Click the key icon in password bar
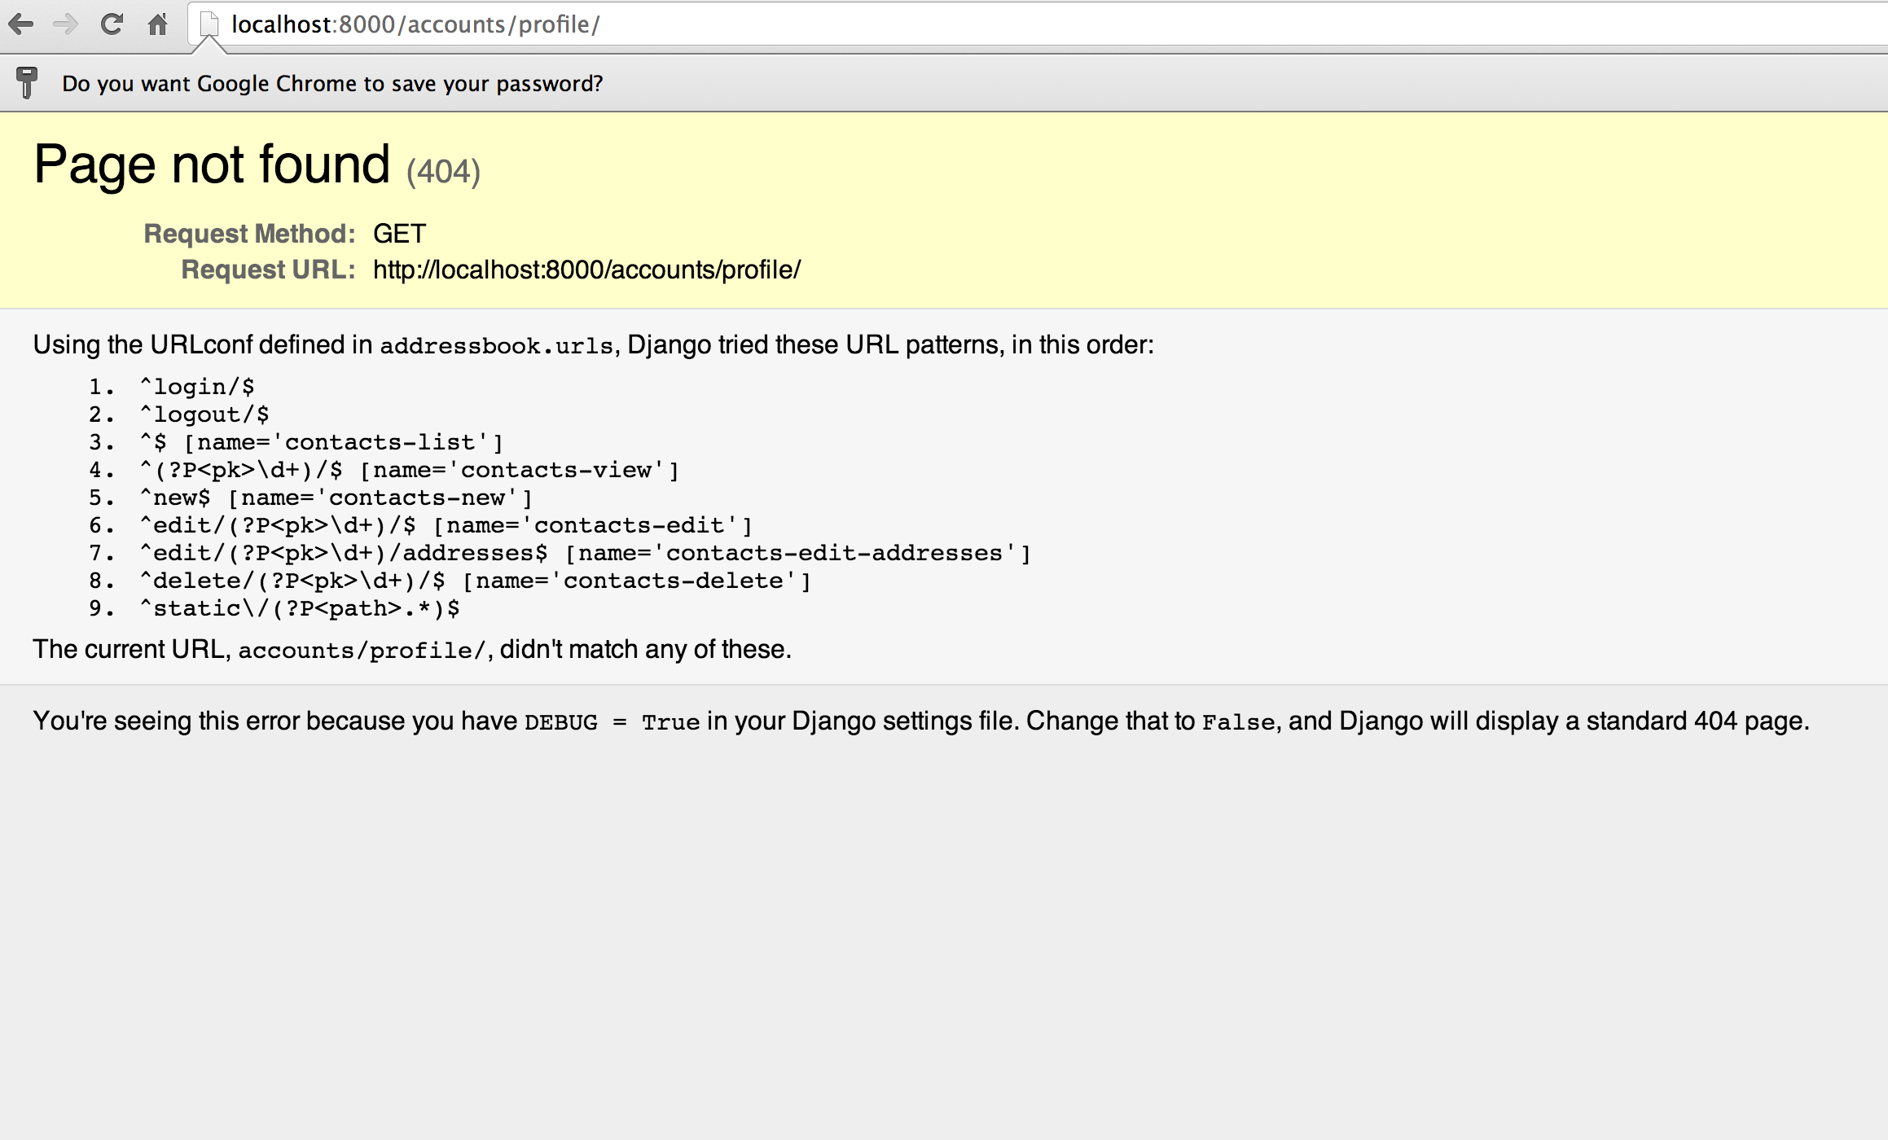This screenshot has width=1888, height=1140. click(27, 83)
